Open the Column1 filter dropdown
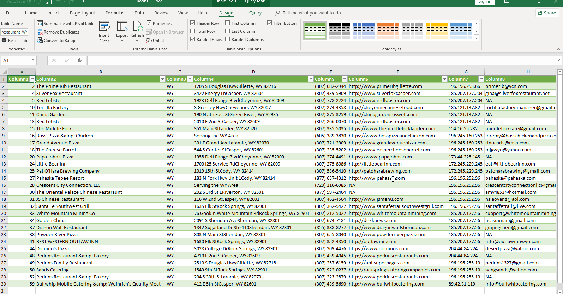Image resolution: width=563 pixels, height=294 pixels. 32,79
